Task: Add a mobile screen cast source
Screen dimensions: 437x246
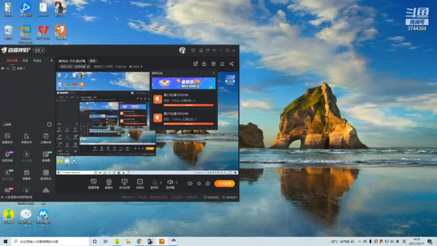Action: click(x=125, y=184)
